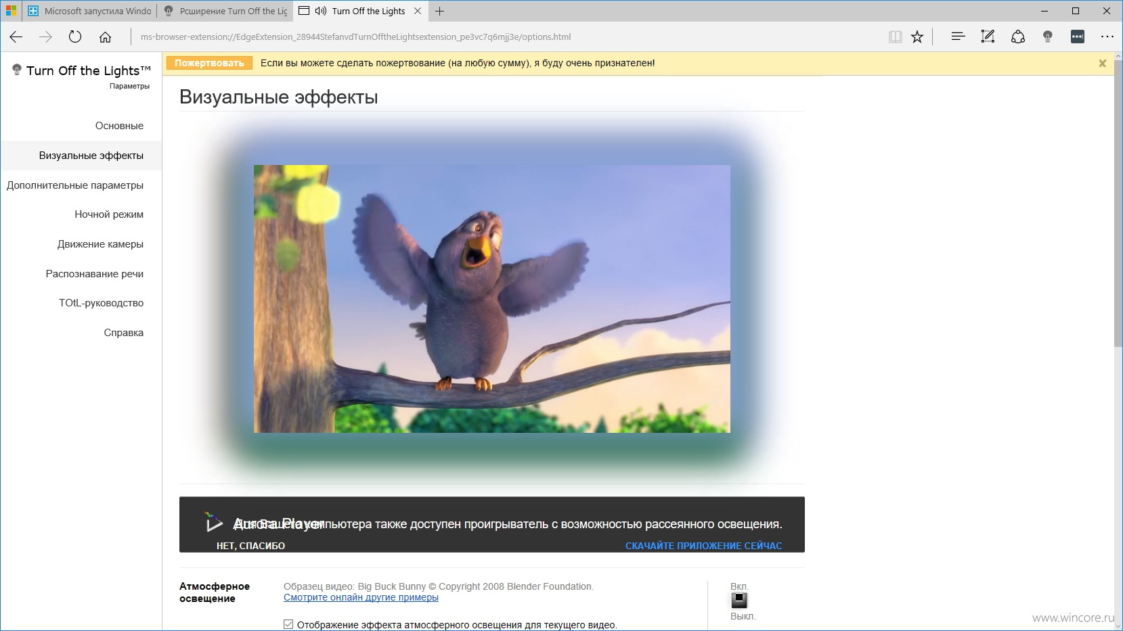Image resolution: width=1123 pixels, height=631 pixels.
Task: Open the Основные settings section
Action: click(119, 126)
